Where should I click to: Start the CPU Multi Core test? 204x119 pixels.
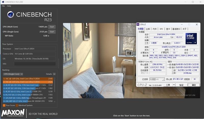pos(52,27)
